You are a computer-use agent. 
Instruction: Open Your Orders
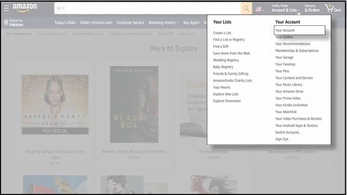click(284, 37)
